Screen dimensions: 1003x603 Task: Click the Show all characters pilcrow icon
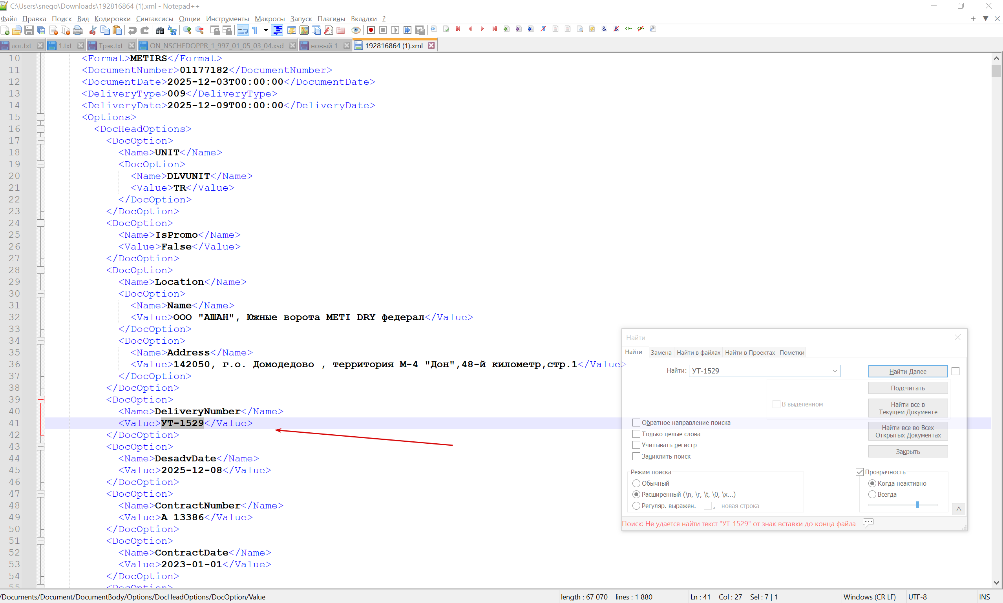pyautogui.click(x=255, y=31)
